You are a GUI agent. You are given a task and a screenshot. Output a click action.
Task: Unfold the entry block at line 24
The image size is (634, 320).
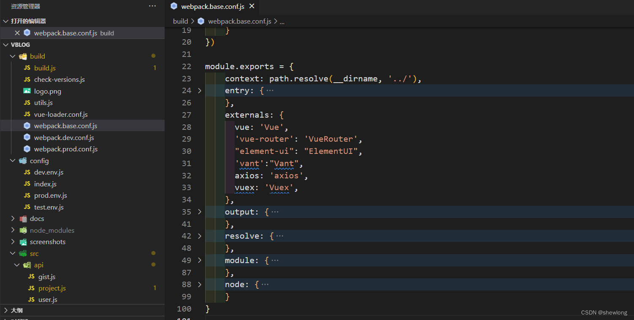pyautogui.click(x=200, y=91)
